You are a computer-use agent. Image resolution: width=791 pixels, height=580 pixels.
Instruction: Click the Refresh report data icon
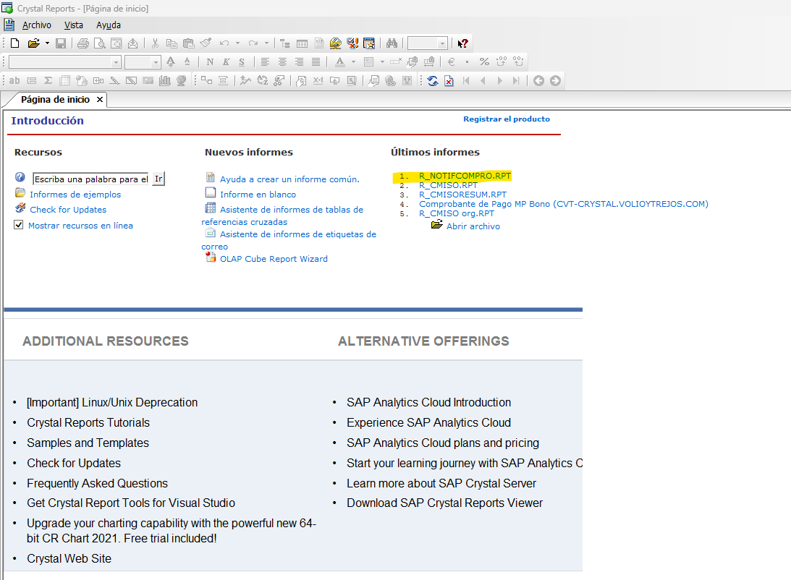pyautogui.click(x=432, y=80)
